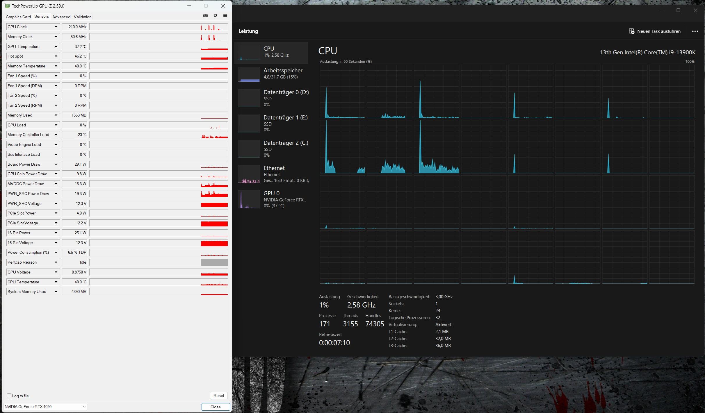The height and width of the screenshot is (413, 705).
Task: Click the PerfCap Reason gray Idle bar
Action: click(x=214, y=262)
